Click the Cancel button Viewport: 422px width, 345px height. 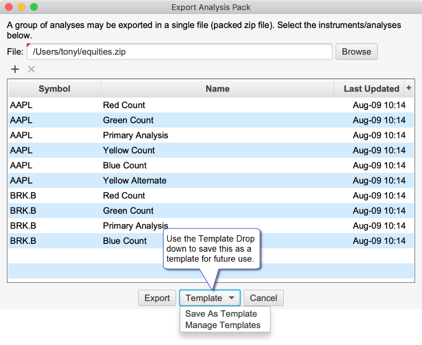(x=264, y=298)
